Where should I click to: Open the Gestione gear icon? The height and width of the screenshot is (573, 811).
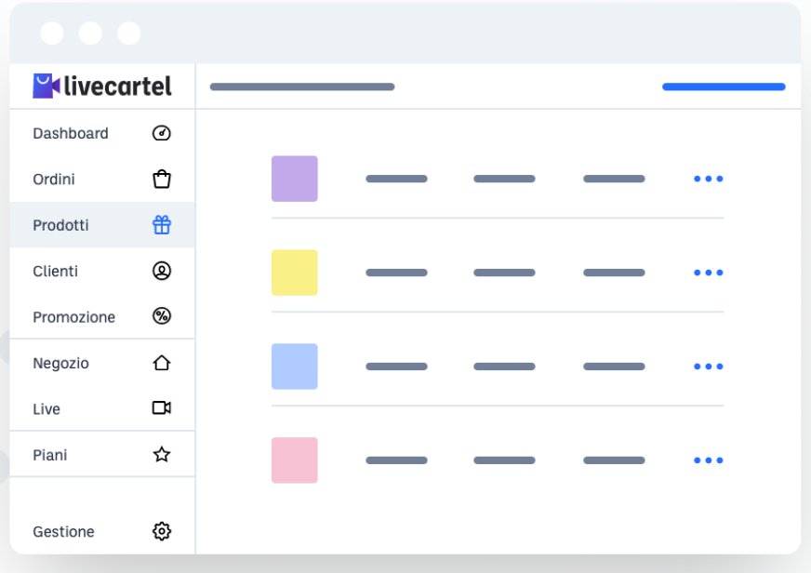pyautogui.click(x=162, y=531)
